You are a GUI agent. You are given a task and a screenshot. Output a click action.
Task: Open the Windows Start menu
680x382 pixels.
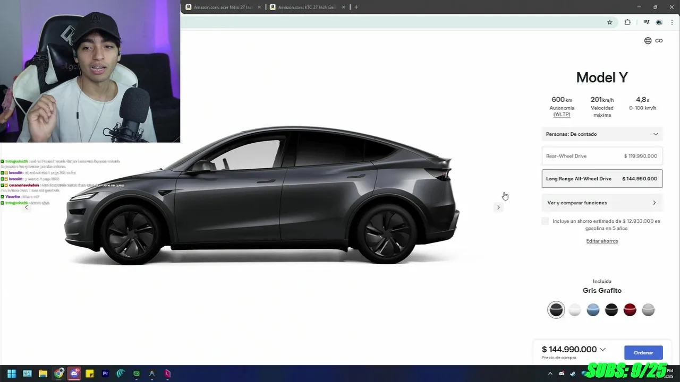pyautogui.click(x=12, y=374)
